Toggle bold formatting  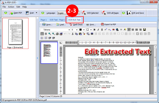pos(94,30)
